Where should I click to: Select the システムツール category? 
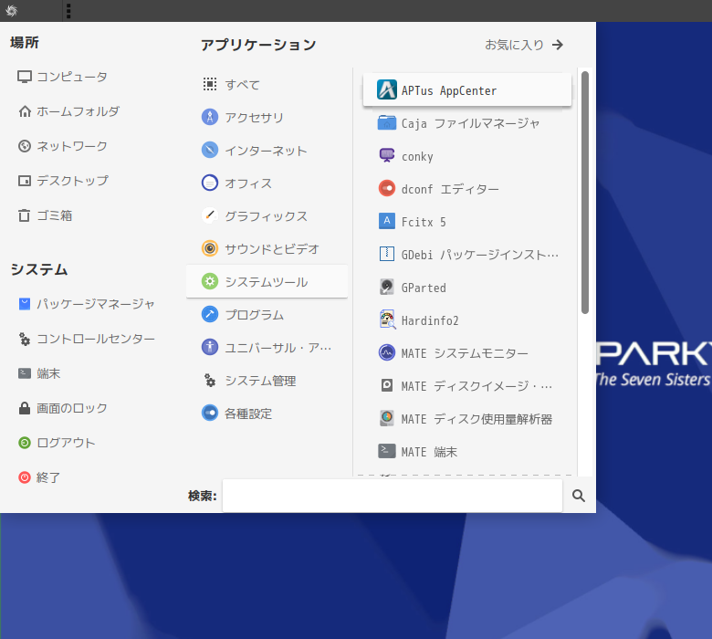267,281
